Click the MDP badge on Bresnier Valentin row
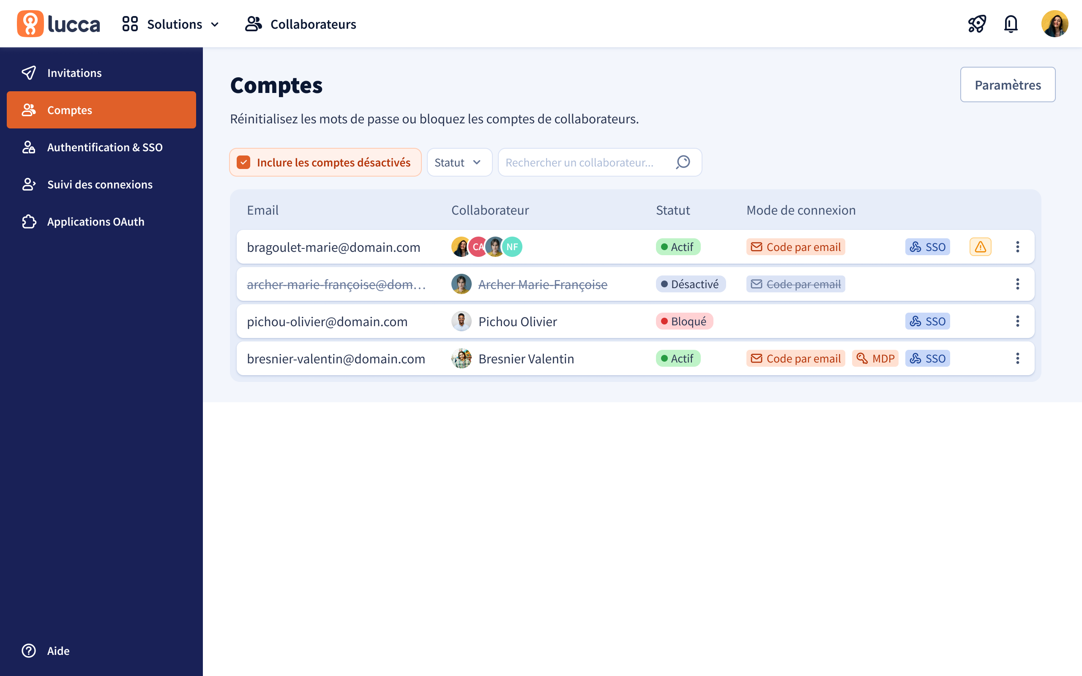Image resolution: width=1082 pixels, height=676 pixels. [875, 358]
